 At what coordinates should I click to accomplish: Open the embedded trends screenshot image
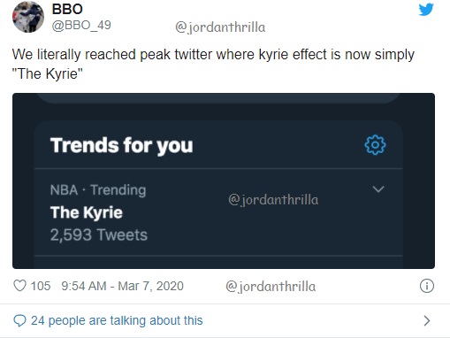224,181
